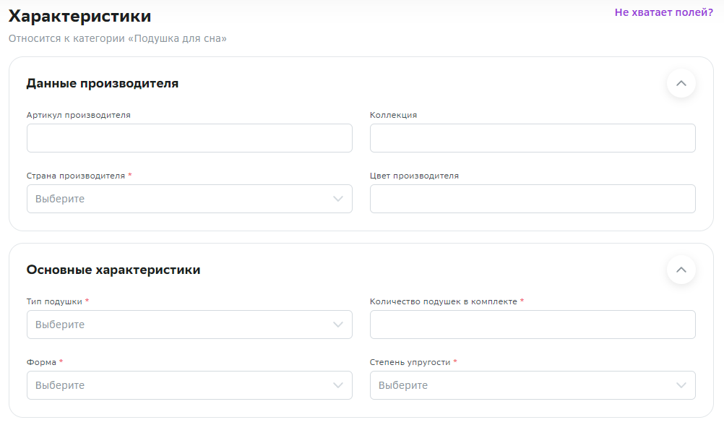724x425 pixels.
Task: Open the Степень упругости Выберите dropdown
Action: pos(533,385)
